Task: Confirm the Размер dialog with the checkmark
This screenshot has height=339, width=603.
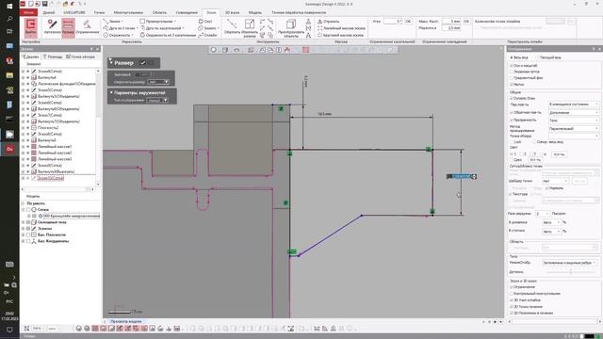Action: (142, 63)
